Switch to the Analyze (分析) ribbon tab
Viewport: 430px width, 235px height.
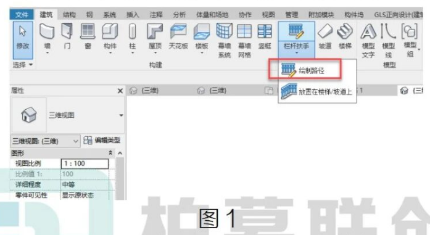click(180, 14)
